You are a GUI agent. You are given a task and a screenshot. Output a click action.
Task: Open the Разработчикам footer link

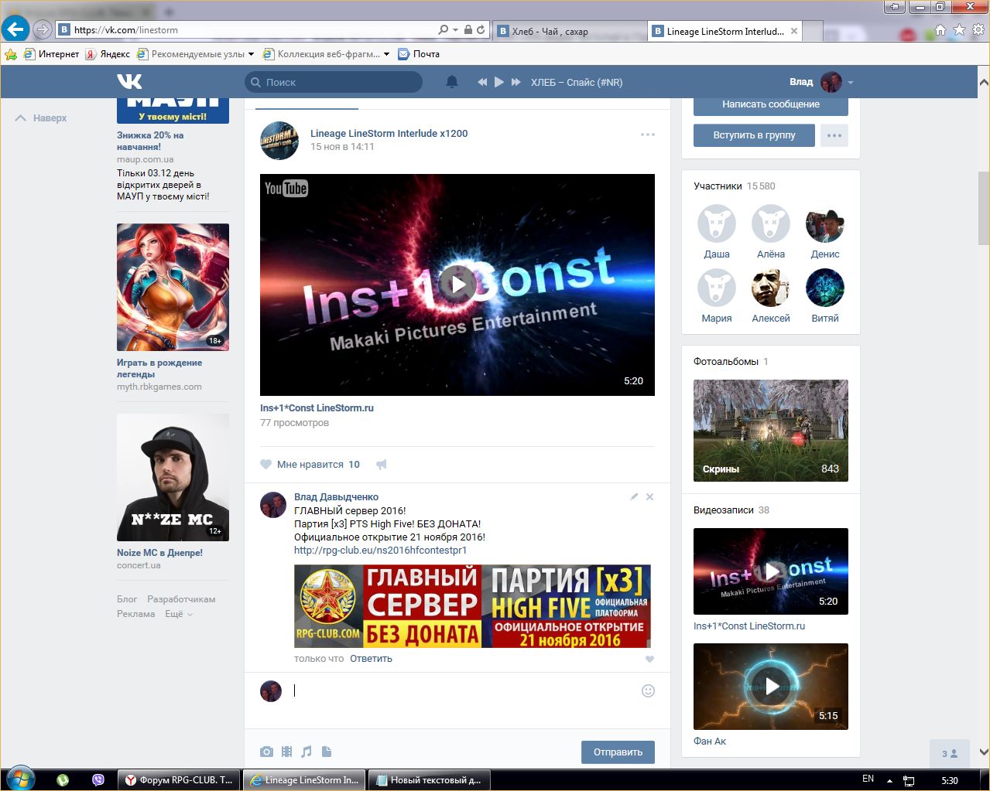(181, 599)
